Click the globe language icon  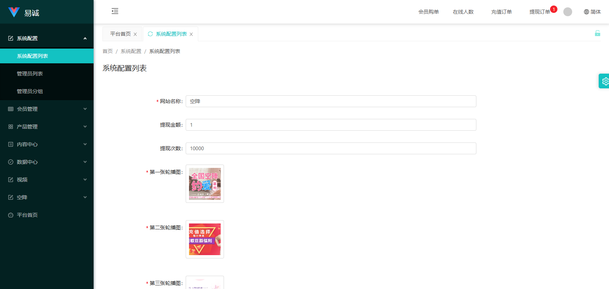(586, 12)
